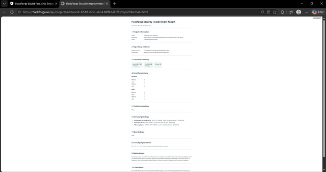This screenshot has height=172, width=326.
Task: Click '5. Verified resolutions' heading
Action: tap(140, 106)
